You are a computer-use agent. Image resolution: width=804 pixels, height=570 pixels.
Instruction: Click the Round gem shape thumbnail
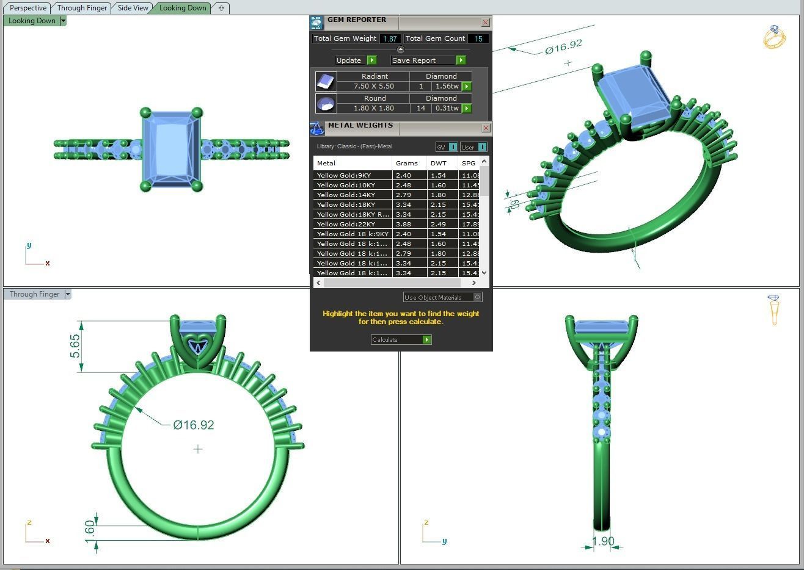[326, 104]
